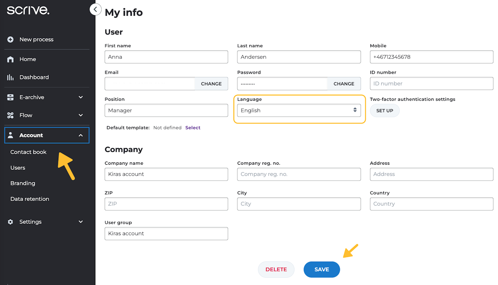Click Select link for default template
Screen dimensions: 498x285
coord(193,128)
